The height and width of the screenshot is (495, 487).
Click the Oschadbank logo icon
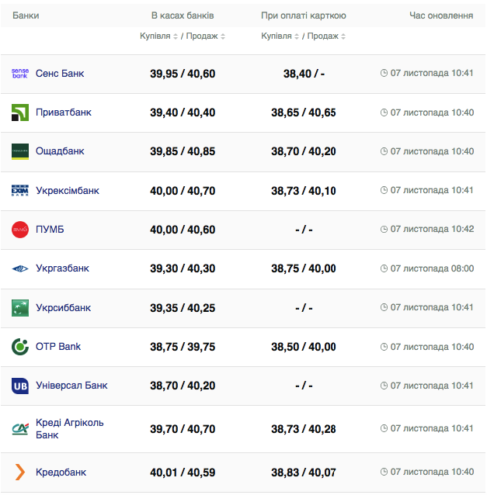click(x=20, y=151)
